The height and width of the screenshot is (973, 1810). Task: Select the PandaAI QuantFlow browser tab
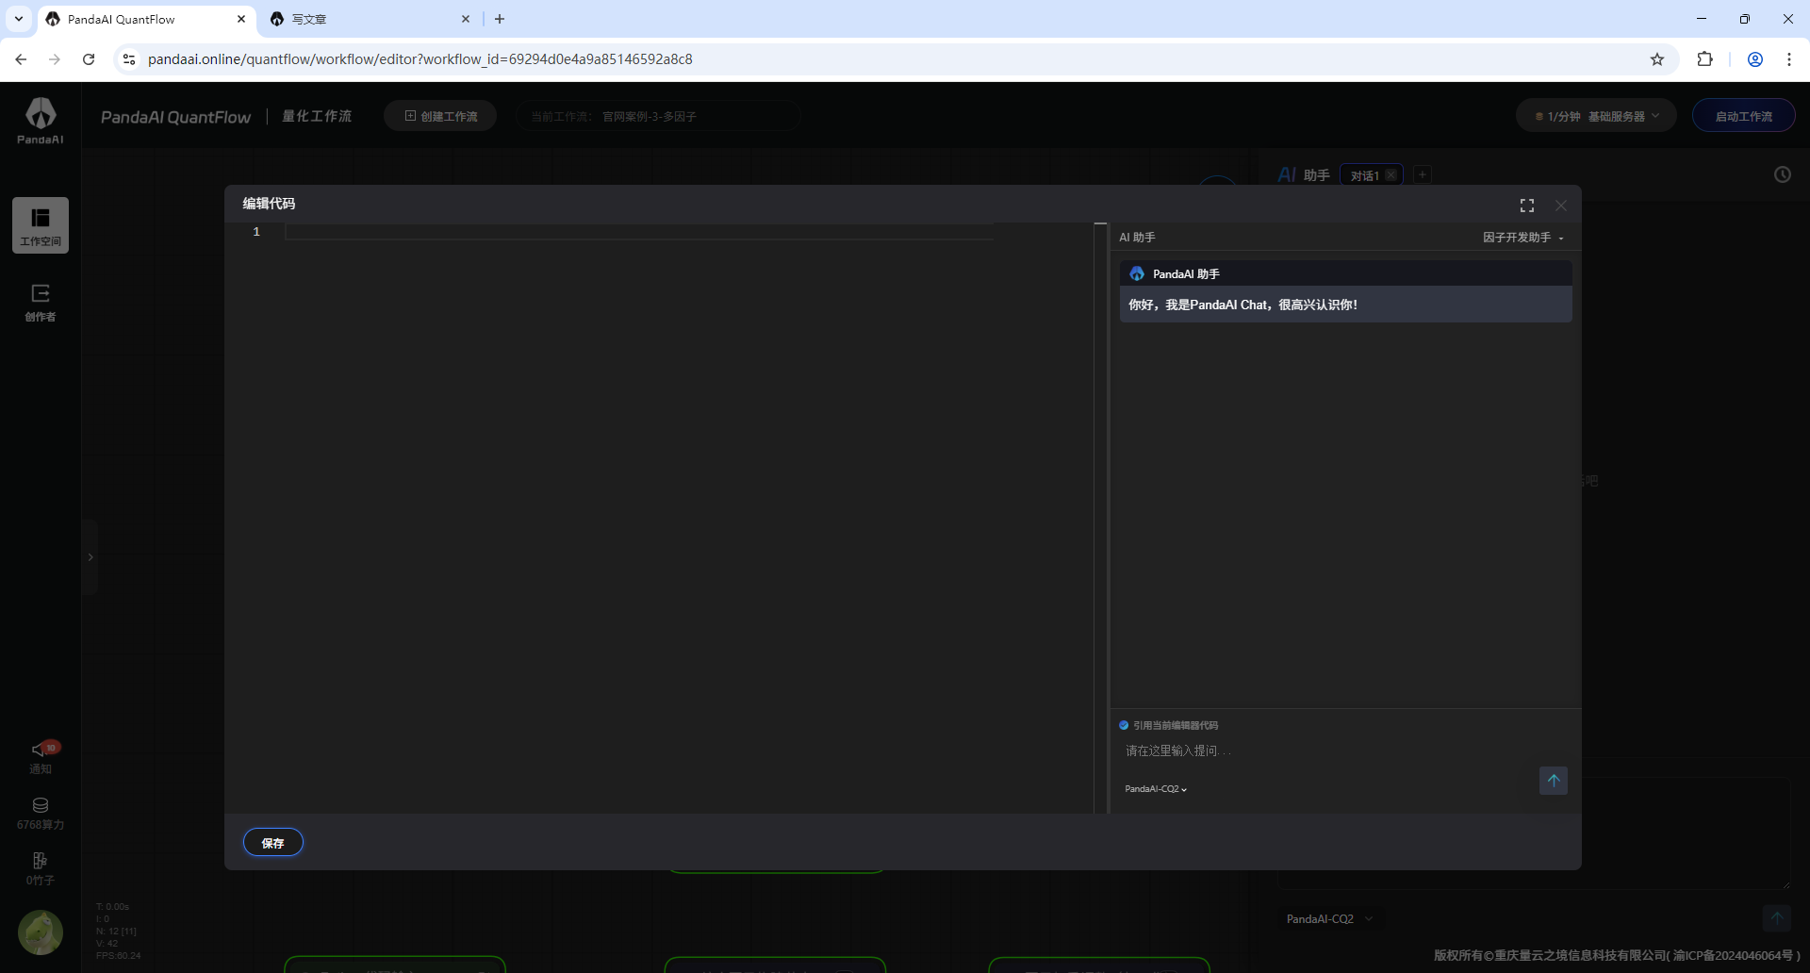tap(147, 19)
